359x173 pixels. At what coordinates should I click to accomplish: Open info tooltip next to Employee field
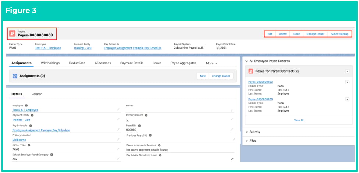[x=26, y=105]
